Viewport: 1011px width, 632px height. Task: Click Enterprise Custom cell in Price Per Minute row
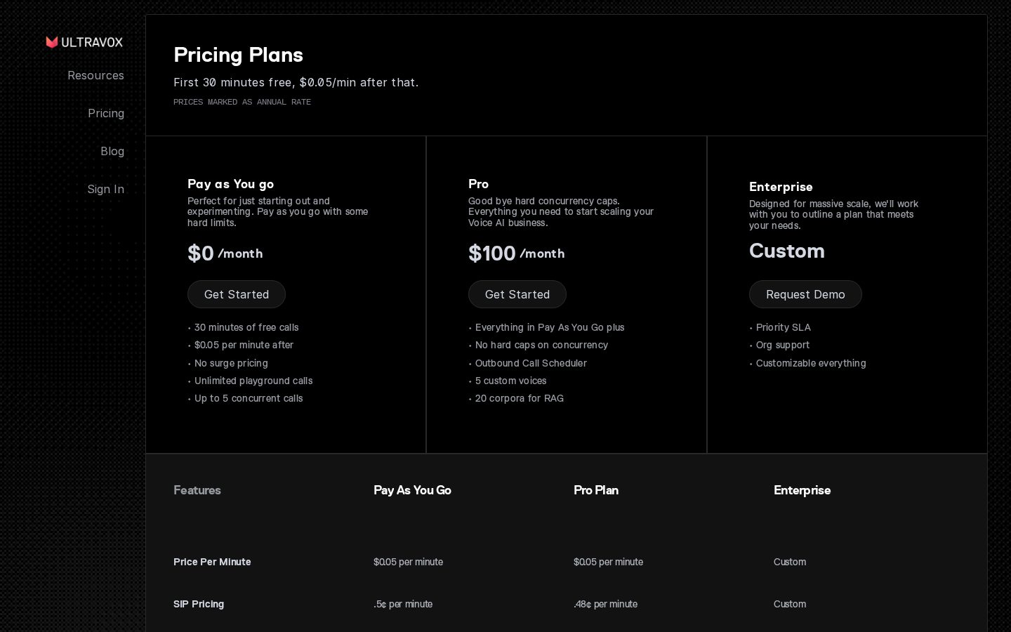(x=790, y=562)
